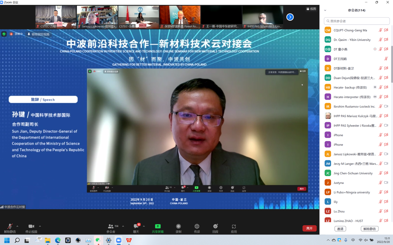The width and height of the screenshot is (393, 245).
Task: Click muted mic icon for DT王民娟
Action: coord(386,59)
